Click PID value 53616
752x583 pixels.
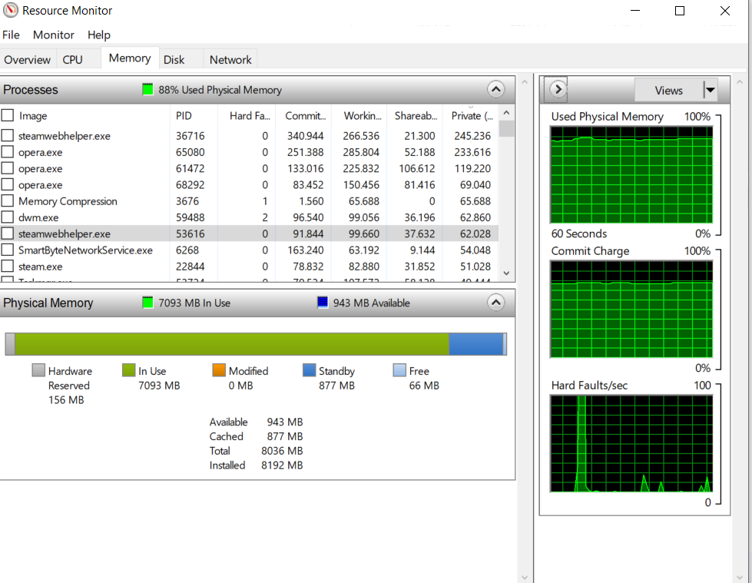click(x=190, y=234)
